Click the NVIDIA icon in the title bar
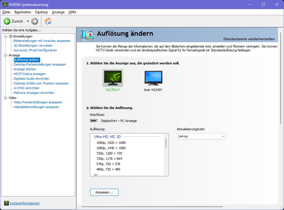 [x=5, y=4]
